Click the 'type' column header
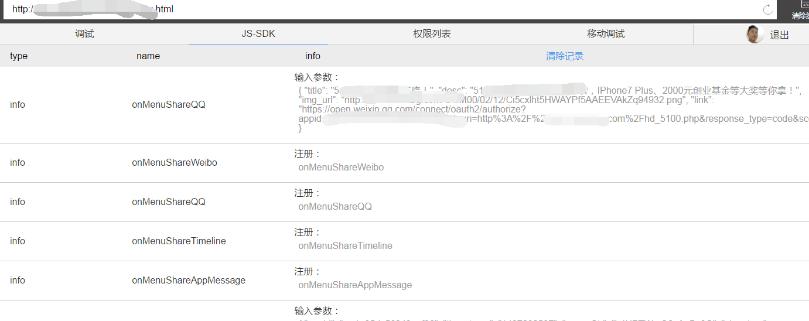This screenshot has width=809, height=321. pos(19,56)
